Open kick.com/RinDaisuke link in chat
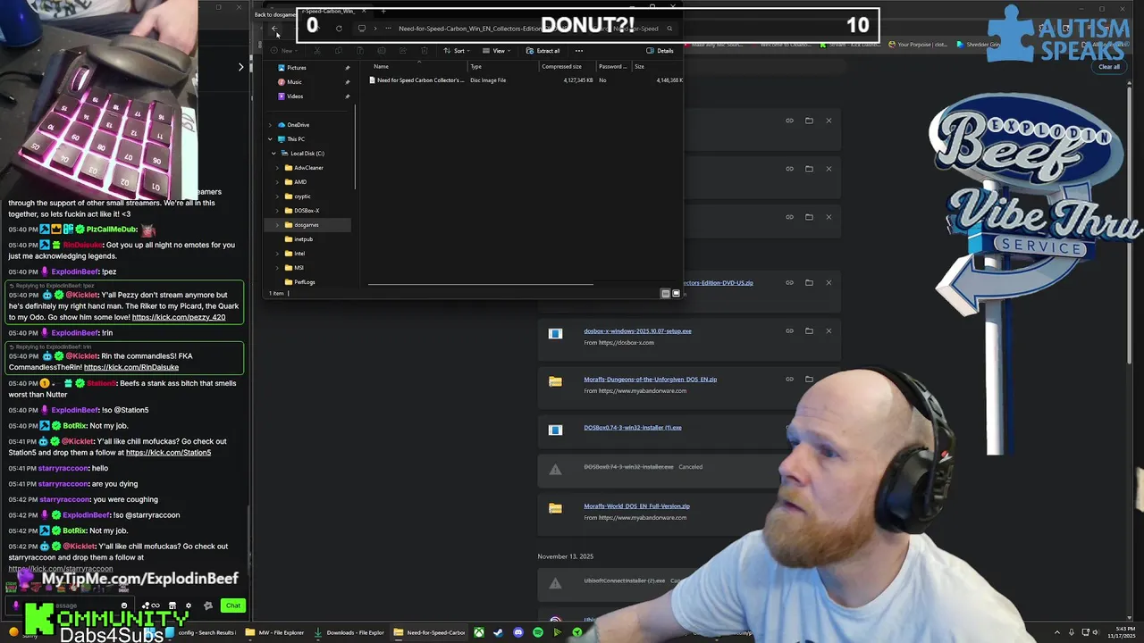The image size is (1144, 643). tap(131, 367)
